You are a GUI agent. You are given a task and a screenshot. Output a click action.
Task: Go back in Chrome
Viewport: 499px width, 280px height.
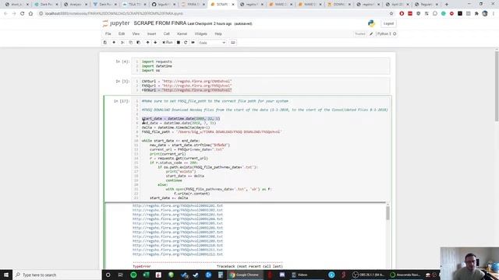pyautogui.click(x=5, y=14)
